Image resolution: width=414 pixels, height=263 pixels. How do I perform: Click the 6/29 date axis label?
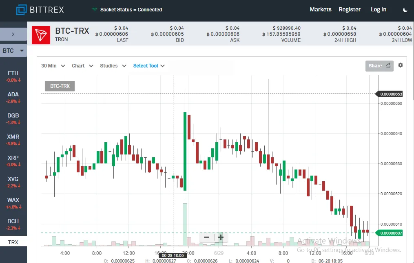219,253
